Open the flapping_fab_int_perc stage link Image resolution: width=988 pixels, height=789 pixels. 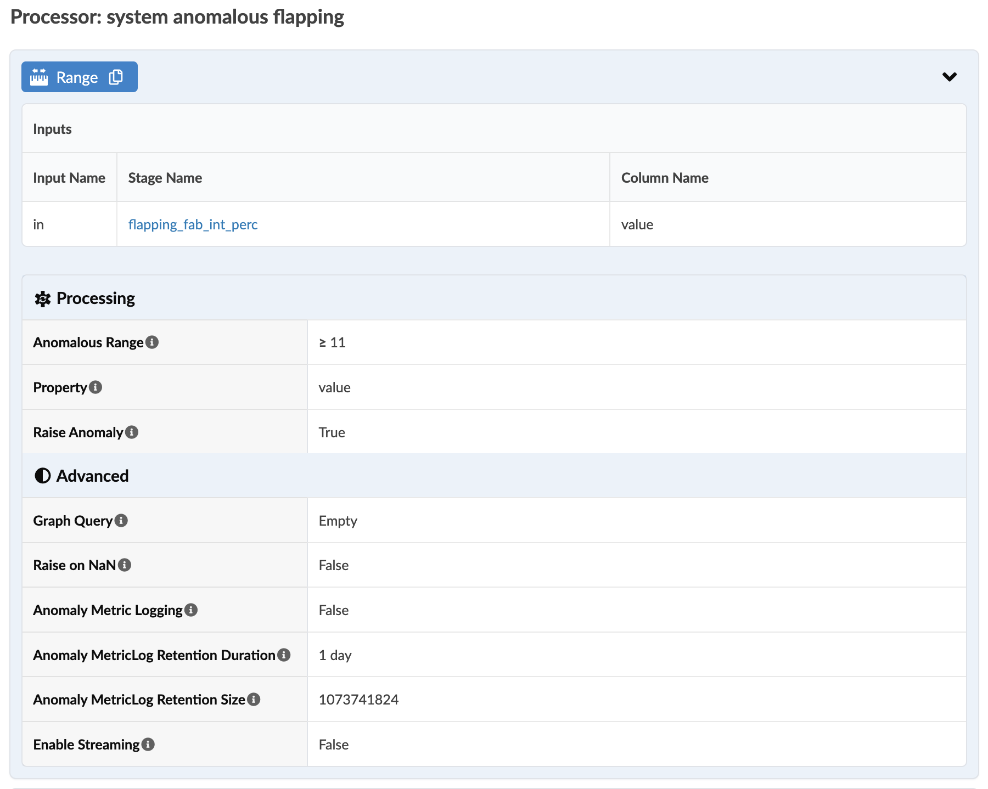click(193, 224)
